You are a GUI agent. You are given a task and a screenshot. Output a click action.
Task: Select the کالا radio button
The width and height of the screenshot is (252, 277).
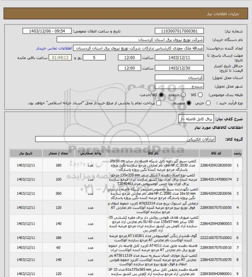click(x=200, y=95)
